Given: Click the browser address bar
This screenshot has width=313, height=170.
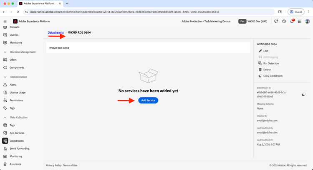Looking at the screenshot, I should [x=149, y=12].
